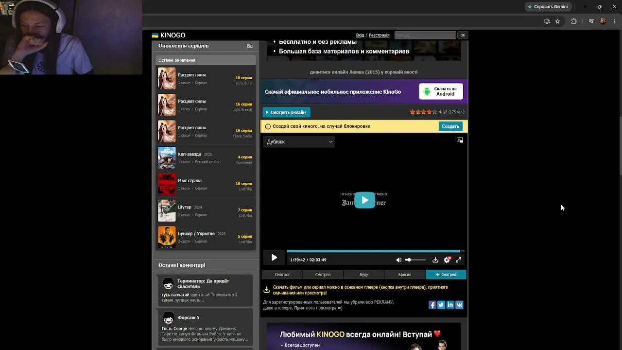Image resolution: width=622 pixels, height=350 pixels.
Task: Seek in the video progress bar
Action: coord(375,251)
